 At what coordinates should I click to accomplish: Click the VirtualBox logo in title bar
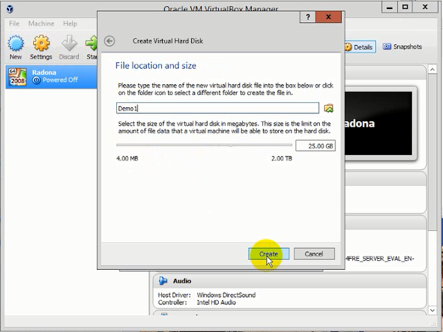(10, 9)
